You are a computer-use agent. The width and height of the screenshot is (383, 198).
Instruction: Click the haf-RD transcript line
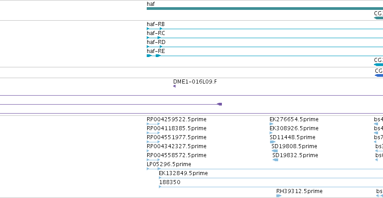[x=265, y=47]
